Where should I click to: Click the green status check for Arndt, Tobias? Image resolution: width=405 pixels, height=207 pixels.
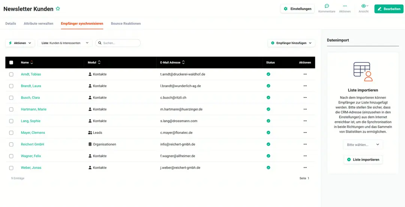pos(268,74)
